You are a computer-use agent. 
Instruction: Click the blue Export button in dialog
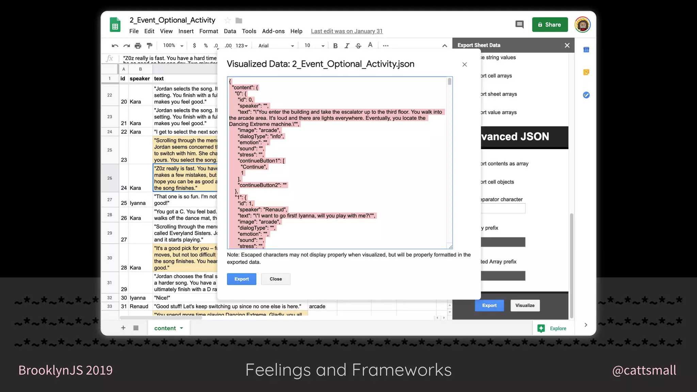[241, 279]
